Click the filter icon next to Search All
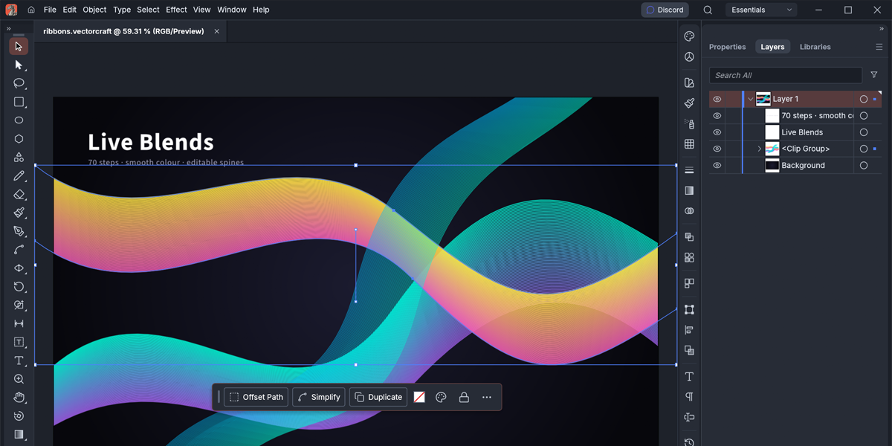892x446 pixels. 874,75
